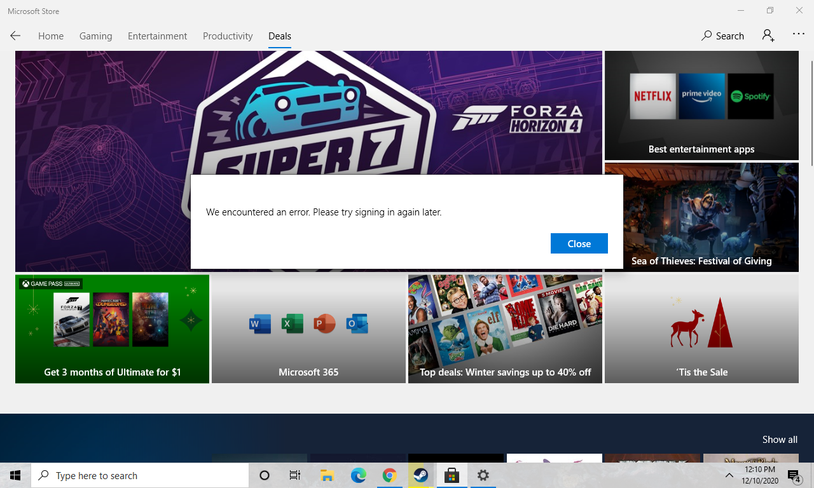The width and height of the screenshot is (814, 488).
Task: Open Steam from the taskbar
Action: click(420, 475)
